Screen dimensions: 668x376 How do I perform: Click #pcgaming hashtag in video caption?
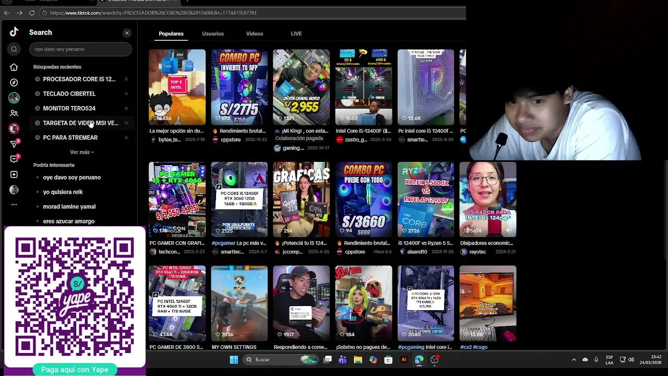[411, 347]
